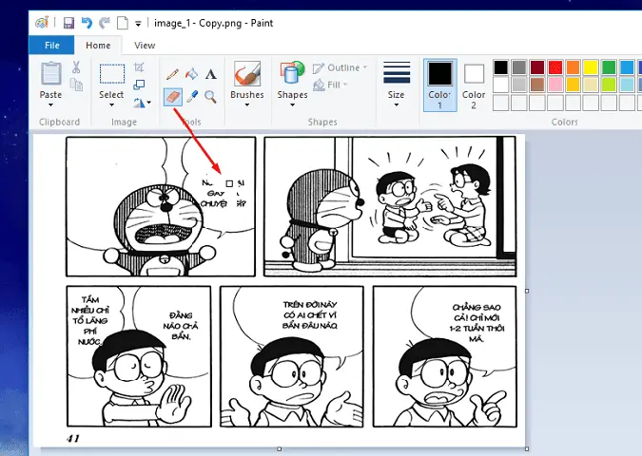Activate the Color 1 button

tap(439, 85)
